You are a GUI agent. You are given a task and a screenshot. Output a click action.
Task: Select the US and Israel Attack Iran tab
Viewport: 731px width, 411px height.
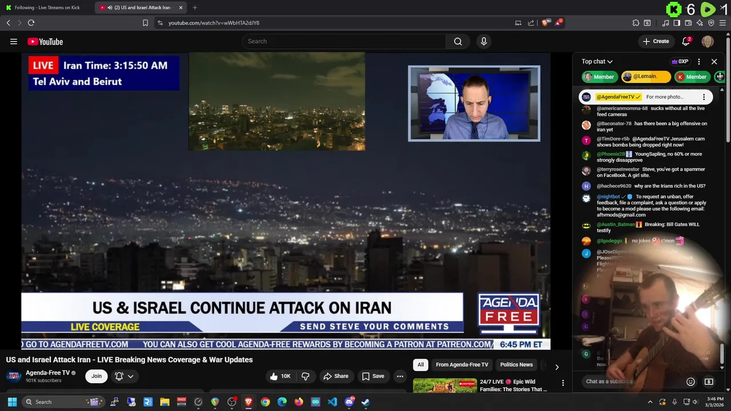pyautogui.click(x=142, y=7)
